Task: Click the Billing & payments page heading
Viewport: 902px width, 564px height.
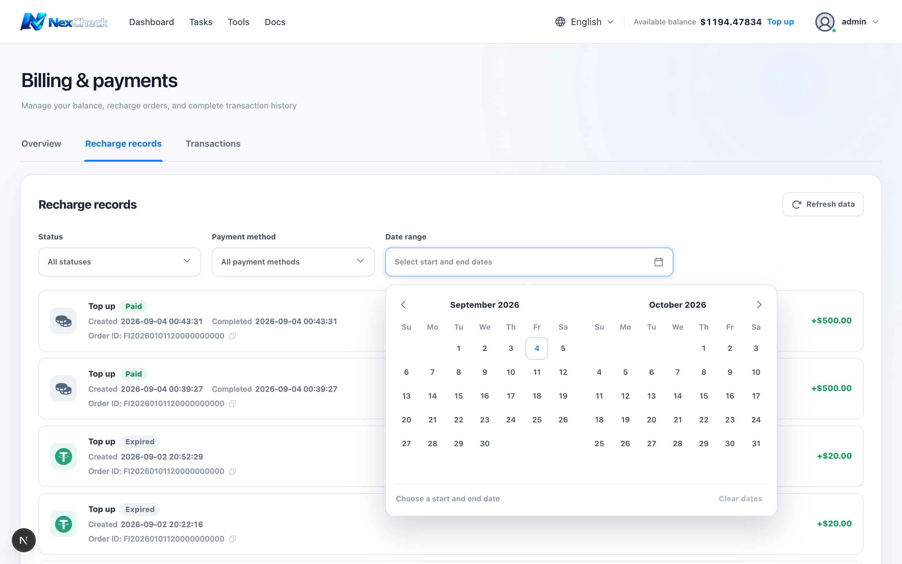Action: 100,81
